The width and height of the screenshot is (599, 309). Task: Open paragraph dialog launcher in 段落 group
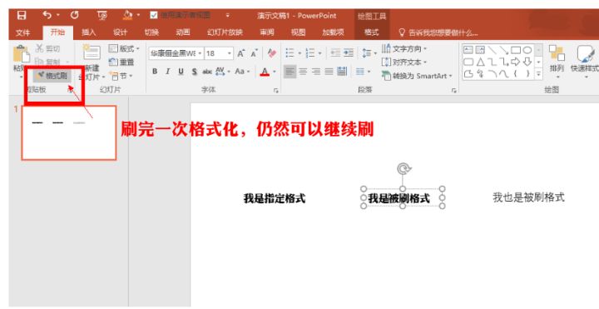coord(454,91)
